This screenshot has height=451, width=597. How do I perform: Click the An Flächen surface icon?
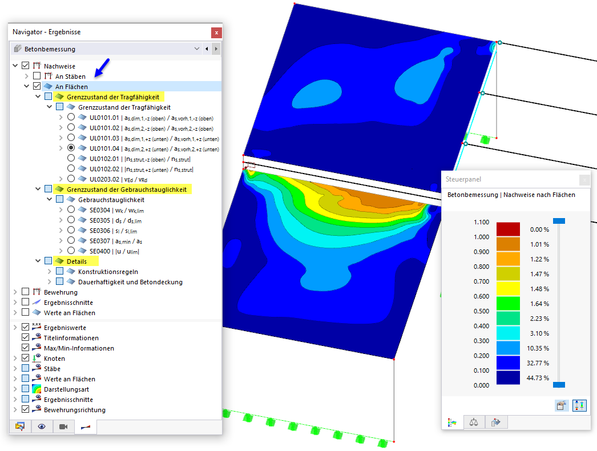click(x=48, y=86)
